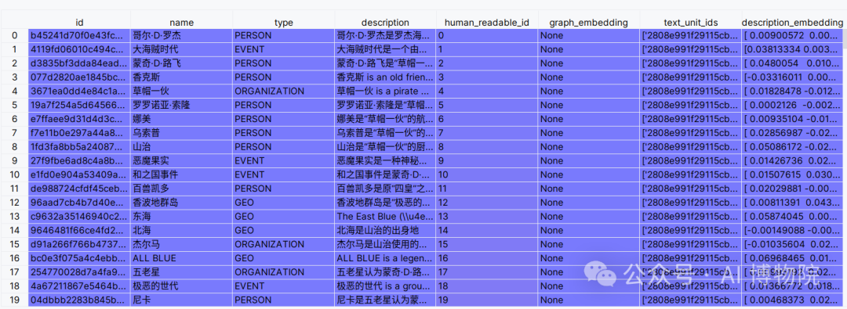Click the 'graph_embedding' column header
The image size is (847, 309).
[x=589, y=23]
